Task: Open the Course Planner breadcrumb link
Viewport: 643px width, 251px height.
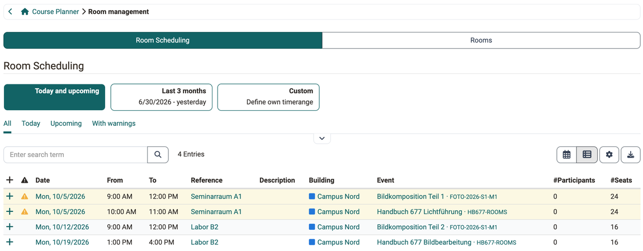Action: click(x=55, y=12)
